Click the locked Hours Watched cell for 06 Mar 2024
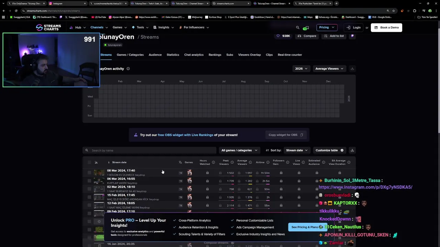The image size is (440, 247). (207, 181)
